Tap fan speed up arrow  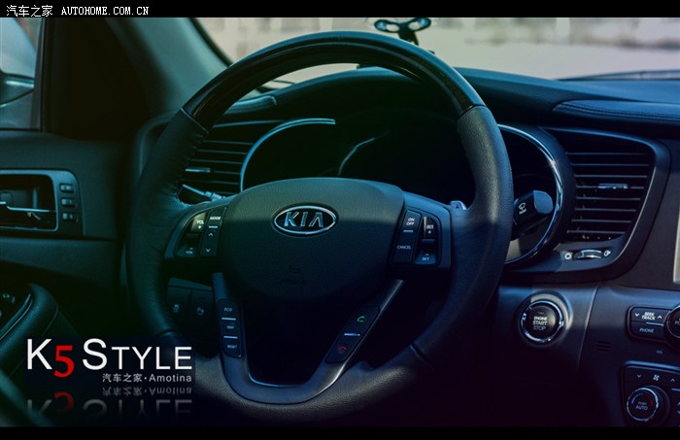[x=672, y=380]
